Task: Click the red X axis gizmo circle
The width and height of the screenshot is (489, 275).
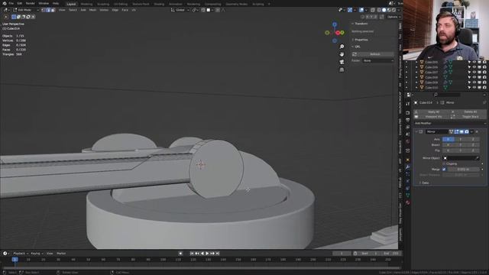Action: click(x=338, y=33)
